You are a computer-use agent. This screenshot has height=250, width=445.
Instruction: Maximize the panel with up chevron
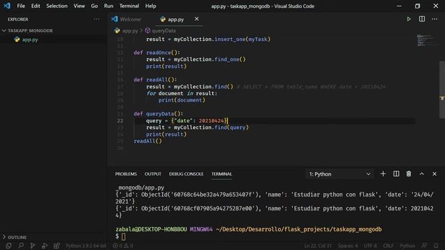point(422,174)
